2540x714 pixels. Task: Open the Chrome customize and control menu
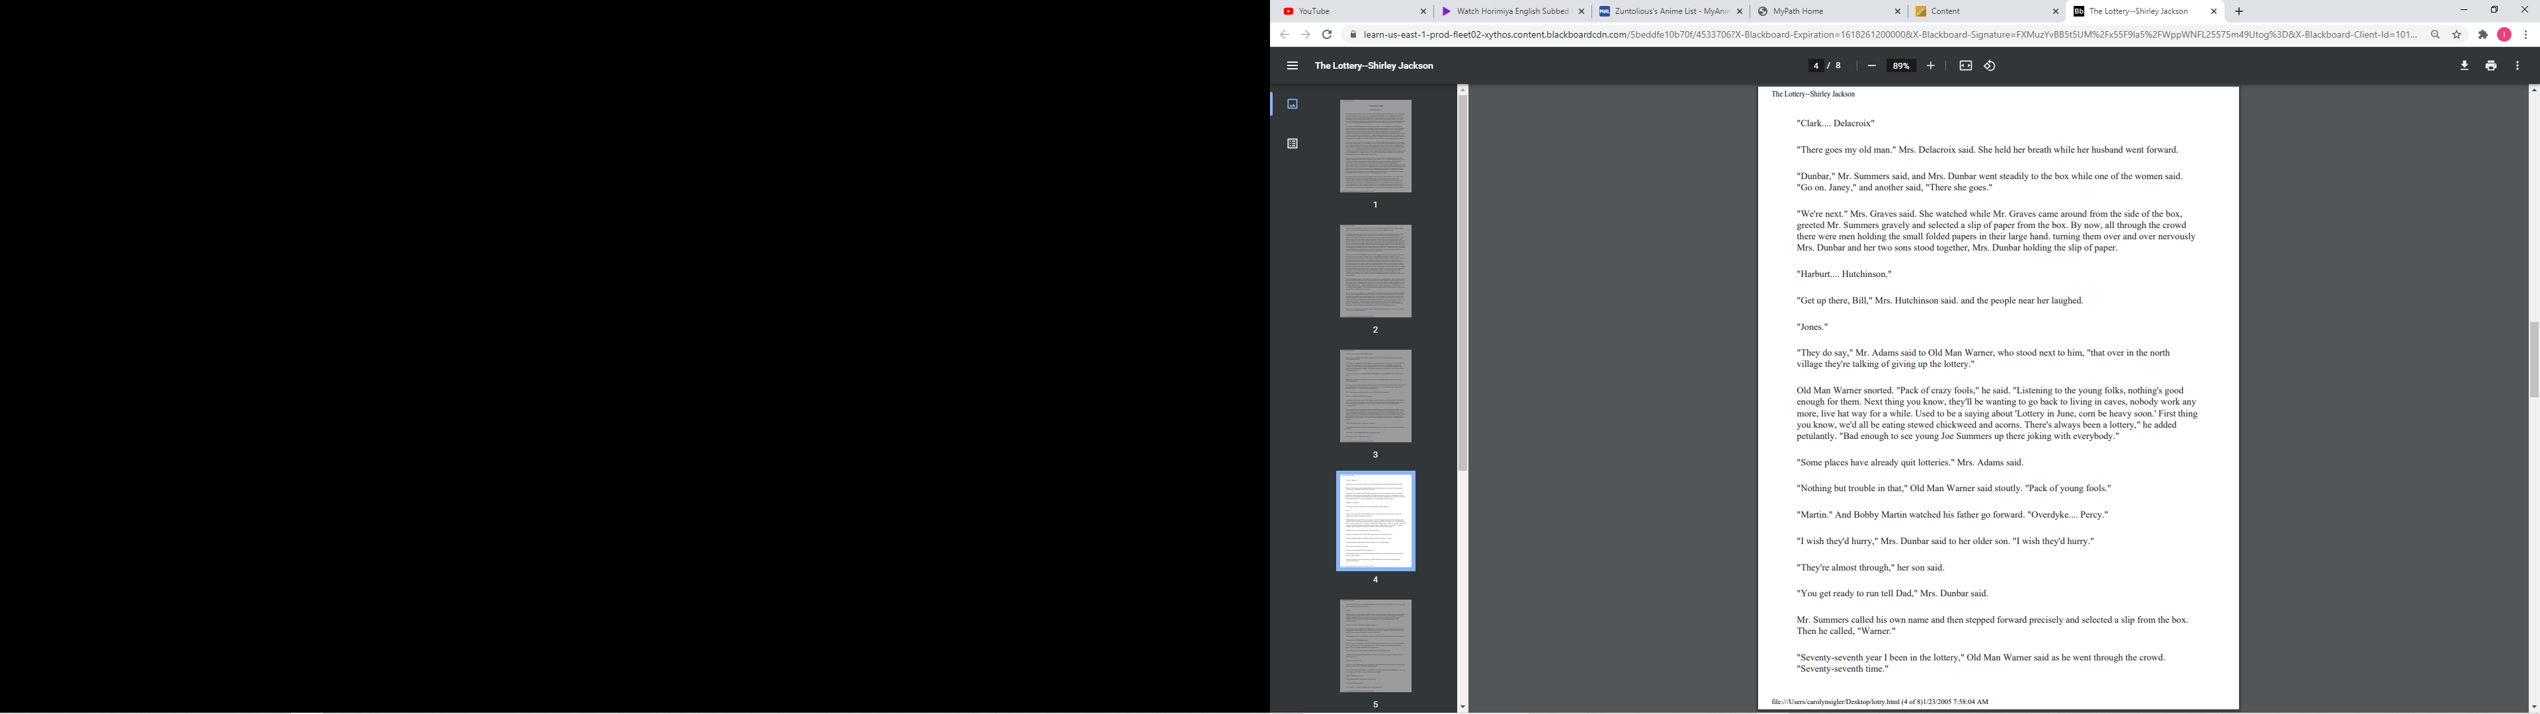point(2525,34)
